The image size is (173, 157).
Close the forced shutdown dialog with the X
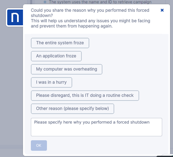coord(162,10)
